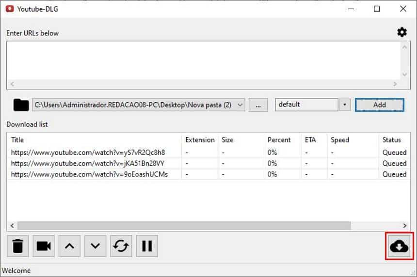Click inside the Enter URLs text box
The height and width of the screenshot is (277, 417).
(204, 61)
